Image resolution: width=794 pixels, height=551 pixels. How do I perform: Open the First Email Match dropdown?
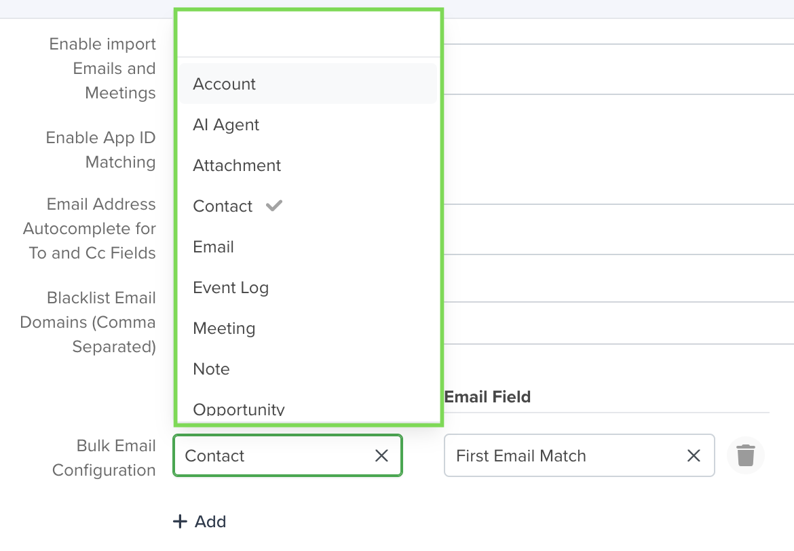(580, 455)
